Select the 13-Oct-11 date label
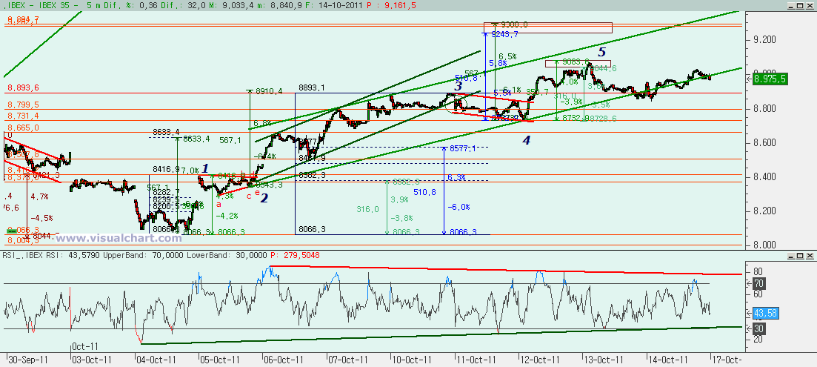This screenshot has width=817, height=367. click(x=604, y=360)
